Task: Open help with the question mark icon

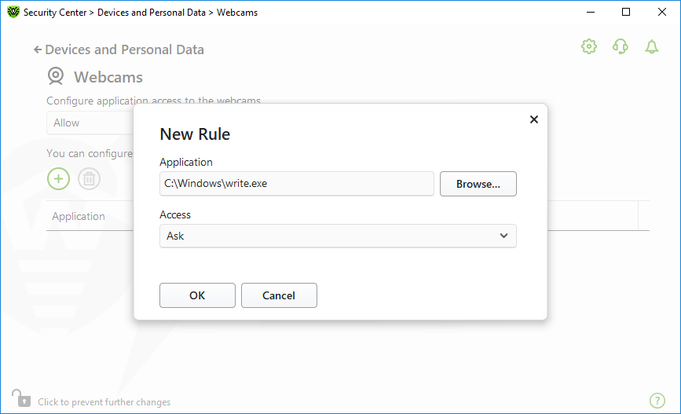Action: (657, 401)
